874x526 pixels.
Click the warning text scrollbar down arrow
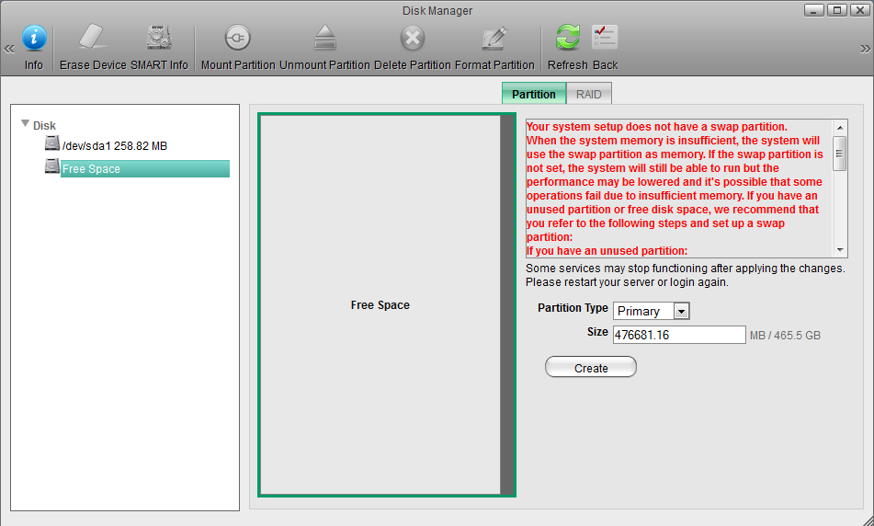pos(840,250)
